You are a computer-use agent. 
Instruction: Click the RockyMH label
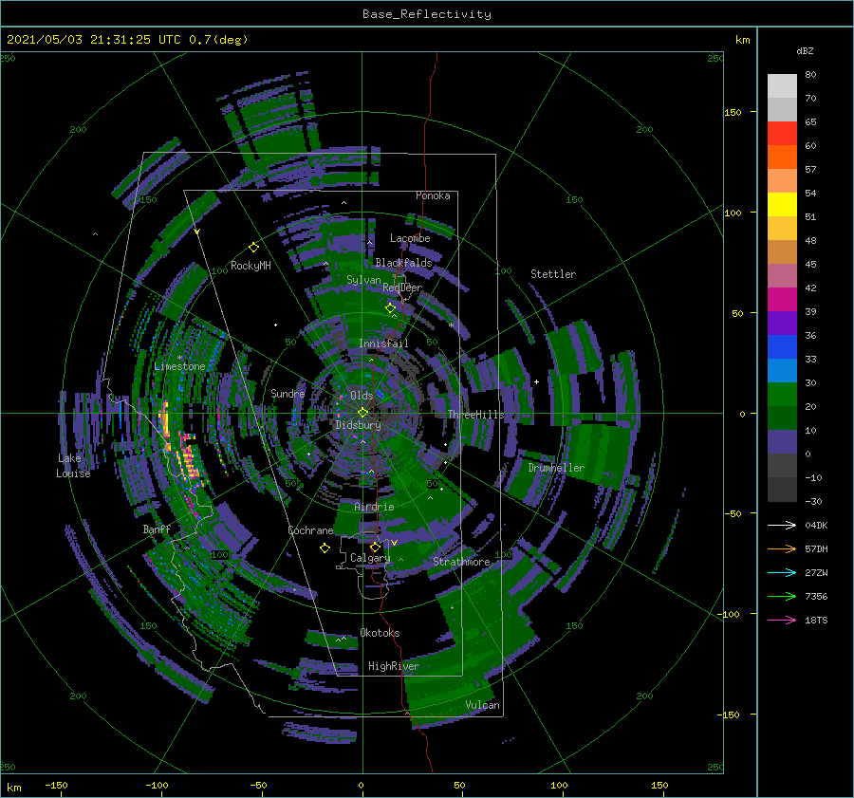pos(251,266)
